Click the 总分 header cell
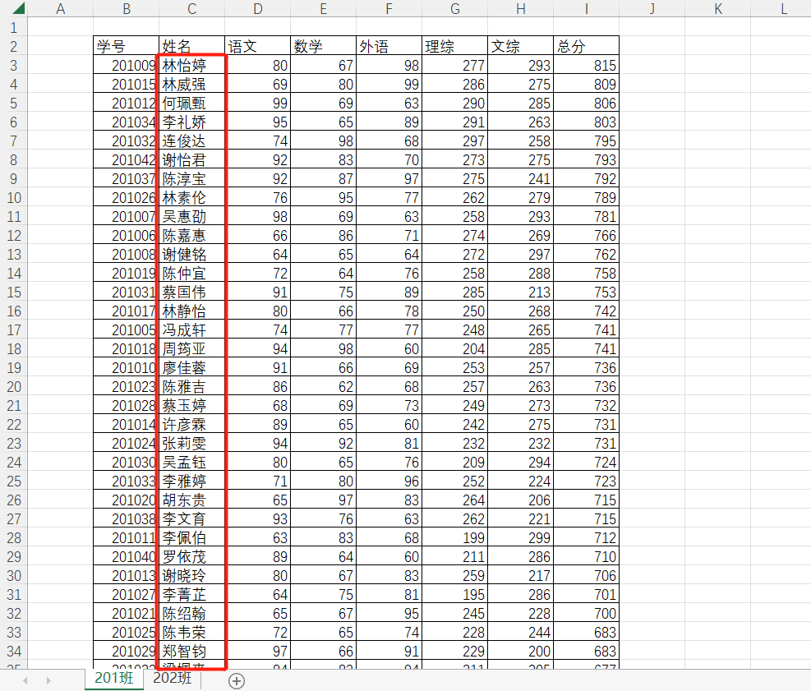 [x=586, y=46]
